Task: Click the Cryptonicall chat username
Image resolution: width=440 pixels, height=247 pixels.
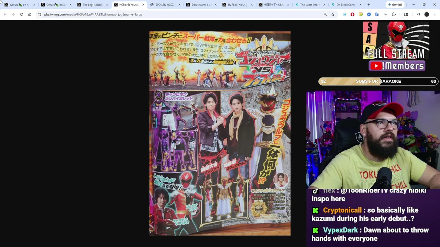Action: (x=342, y=210)
